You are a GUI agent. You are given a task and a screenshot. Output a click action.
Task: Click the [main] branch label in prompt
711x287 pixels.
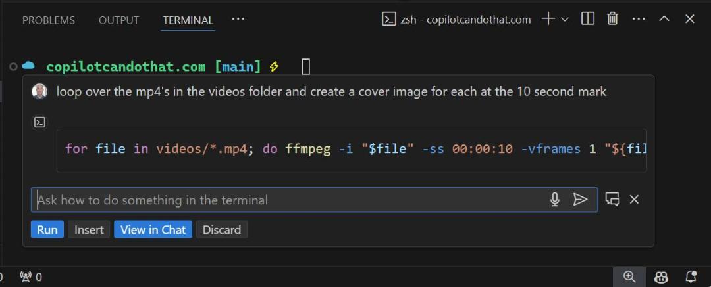238,67
